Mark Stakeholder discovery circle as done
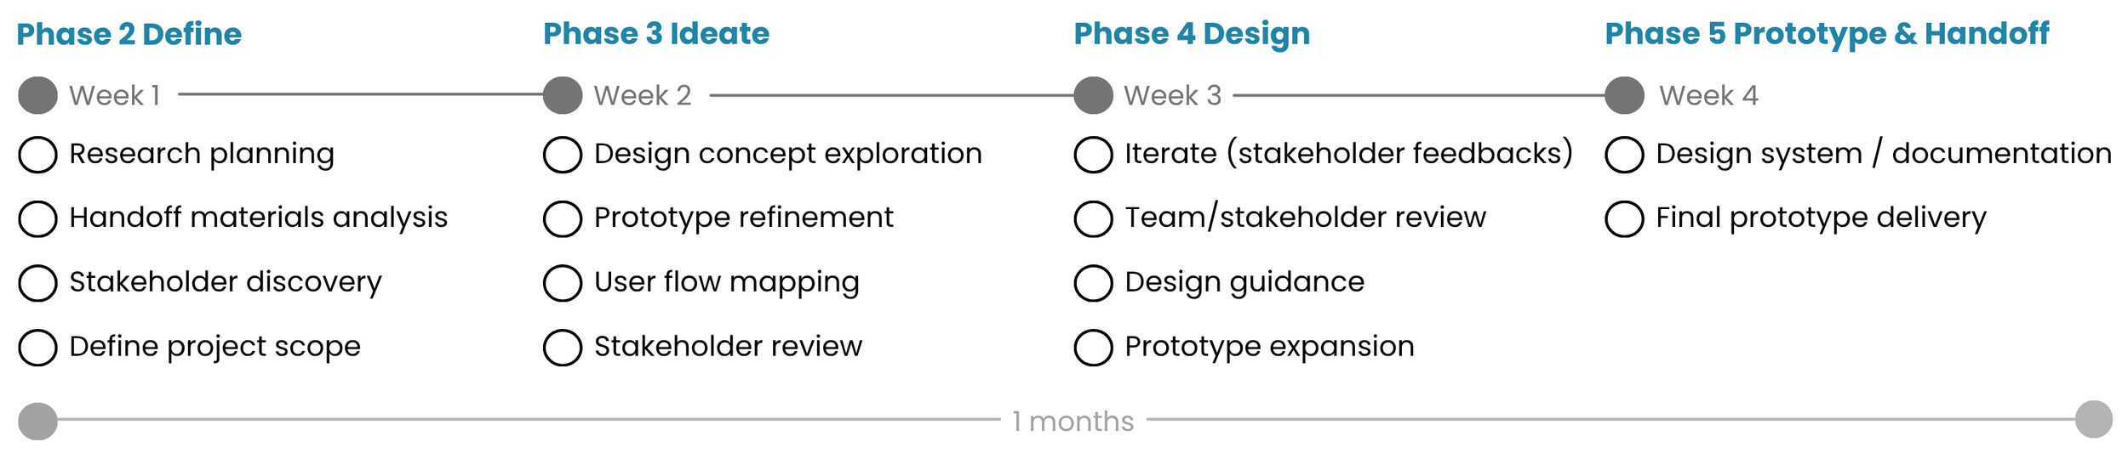 pos(37,283)
